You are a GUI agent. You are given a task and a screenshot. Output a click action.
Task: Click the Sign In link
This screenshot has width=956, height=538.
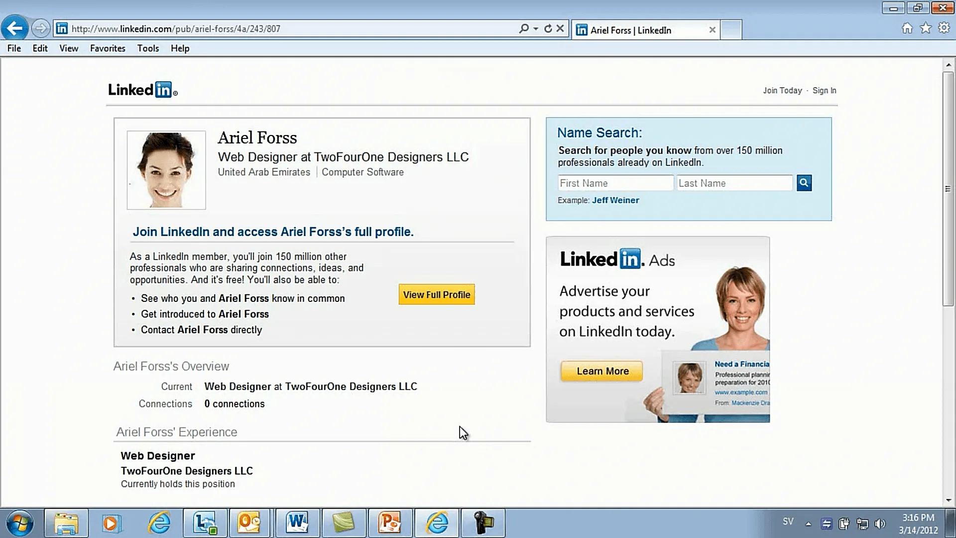(825, 91)
